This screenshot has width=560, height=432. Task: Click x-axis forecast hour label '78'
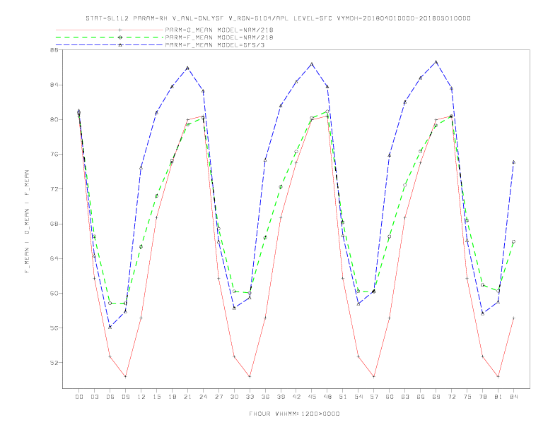[x=483, y=397]
